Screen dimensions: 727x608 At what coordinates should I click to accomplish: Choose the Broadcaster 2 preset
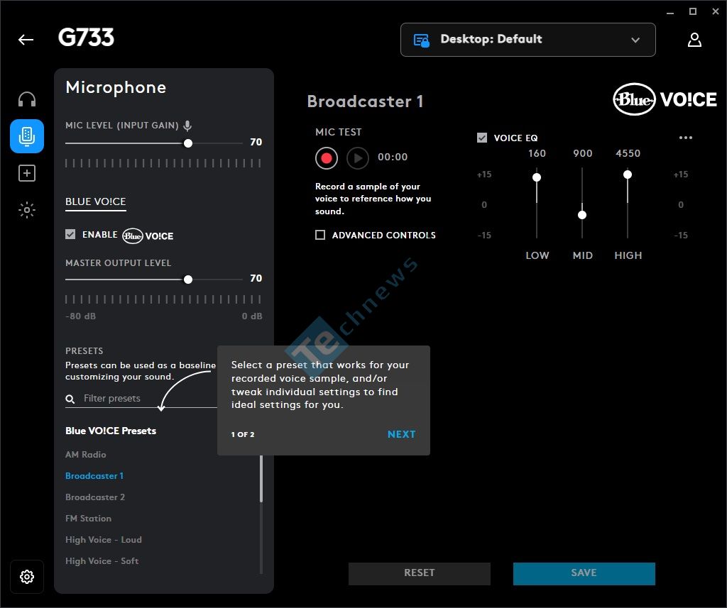point(95,497)
